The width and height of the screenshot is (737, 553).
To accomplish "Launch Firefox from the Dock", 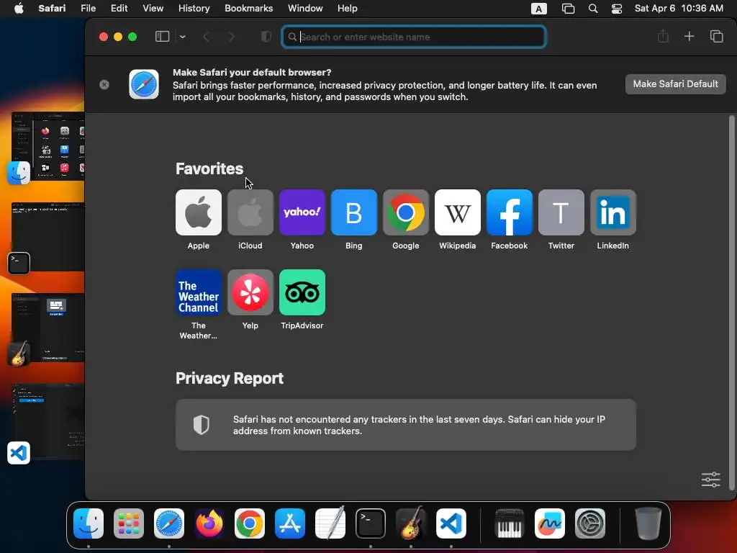I will (x=209, y=523).
